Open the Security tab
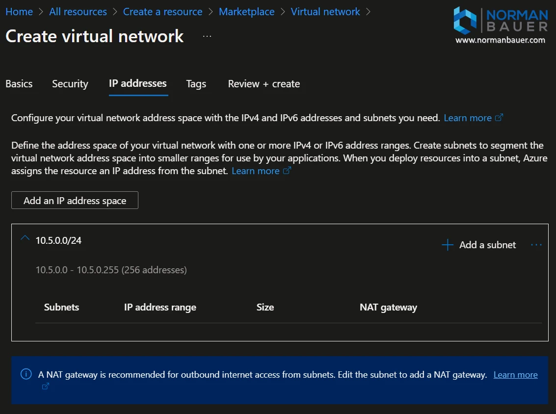The height and width of the screenshot is (414, 556). [x=70, y=84]
